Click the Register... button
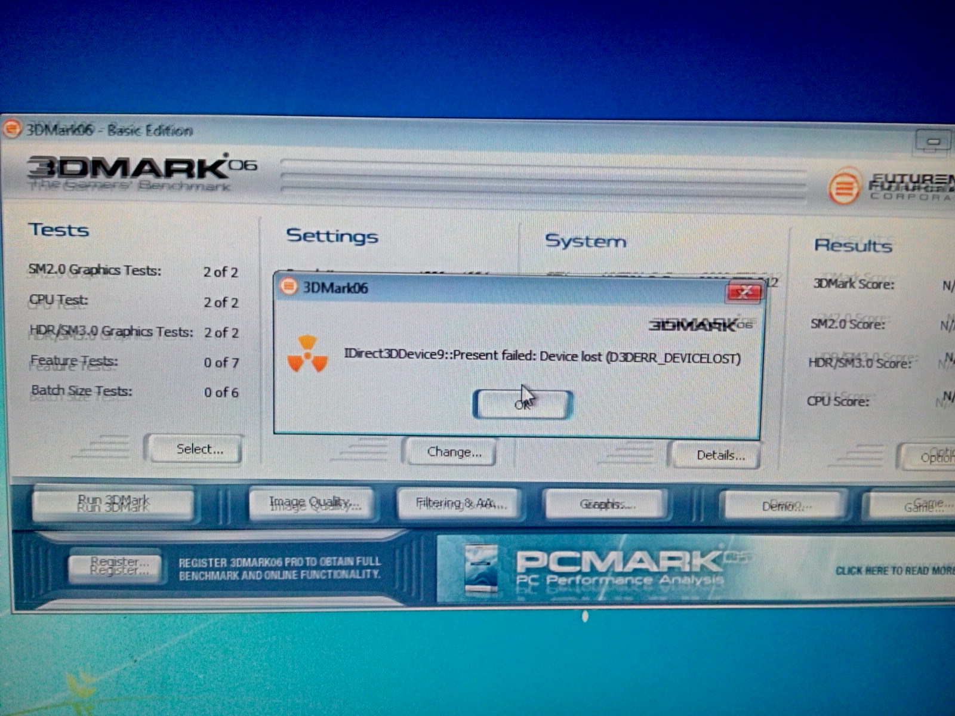This screenshot has height=716, width=955. (115, 565)
